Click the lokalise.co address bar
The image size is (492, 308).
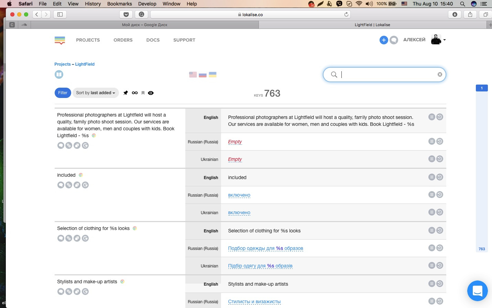tap(250, 14)
